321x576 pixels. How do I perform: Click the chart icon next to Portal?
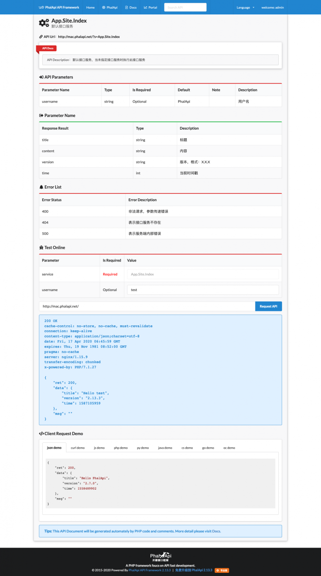145,8
